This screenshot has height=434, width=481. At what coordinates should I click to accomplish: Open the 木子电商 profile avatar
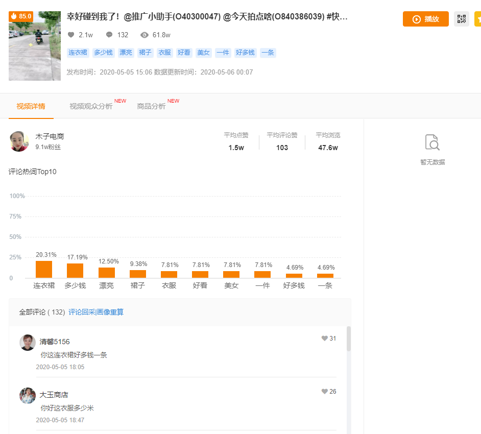click(x=19, y=141)
